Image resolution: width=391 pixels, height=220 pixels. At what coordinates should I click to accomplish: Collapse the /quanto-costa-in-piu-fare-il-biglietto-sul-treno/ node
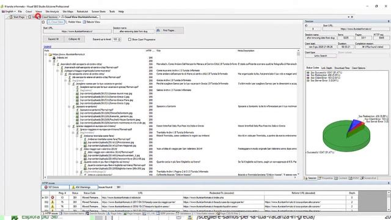(77, 162)
